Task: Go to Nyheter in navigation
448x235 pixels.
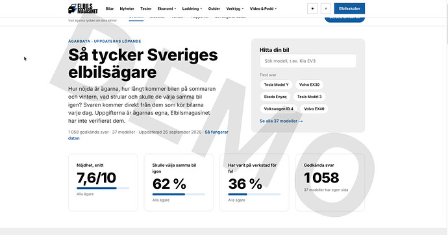Action: [127, 8]
